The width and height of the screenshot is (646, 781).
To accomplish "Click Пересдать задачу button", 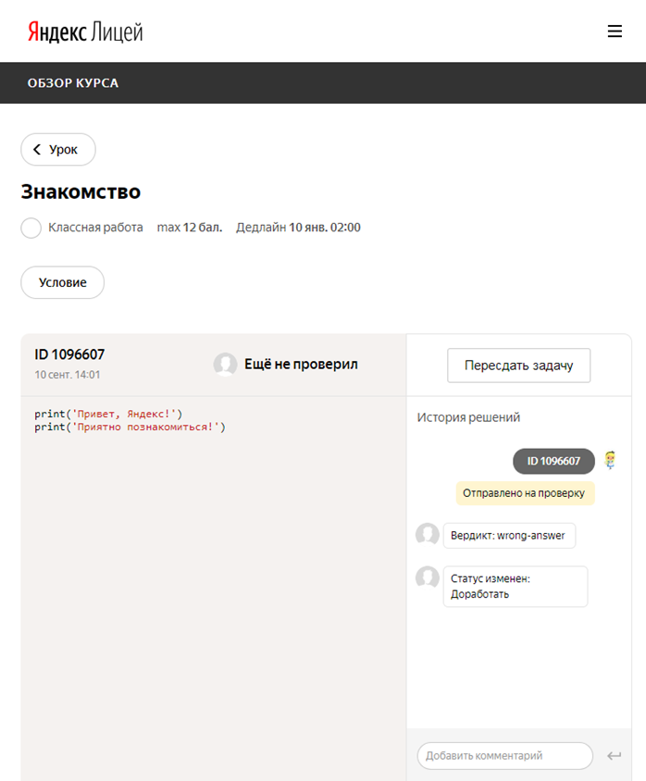I will pos(518,366).
